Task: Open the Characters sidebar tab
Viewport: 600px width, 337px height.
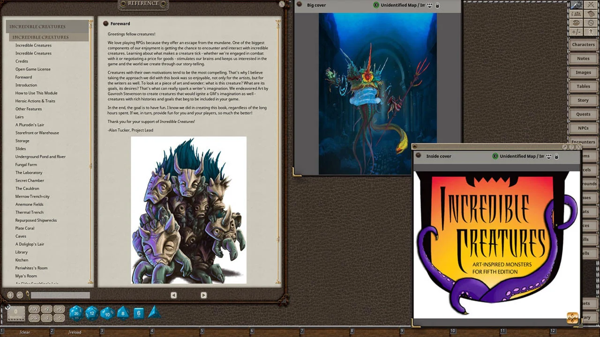Action: (583, 44)
